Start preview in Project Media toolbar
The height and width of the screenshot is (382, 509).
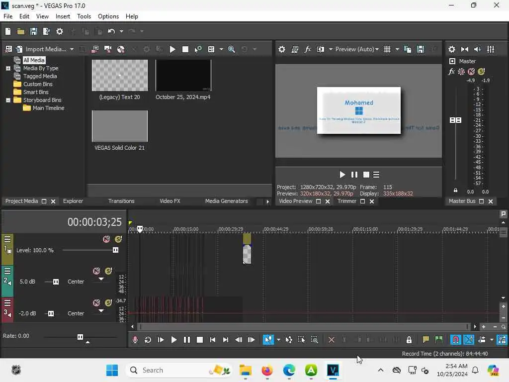[x=172, y=49]
